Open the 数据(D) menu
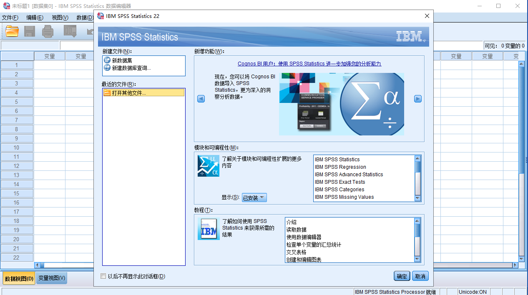Image resolution: width=528 pixels, height=295 pixels. tap(85, 17)
